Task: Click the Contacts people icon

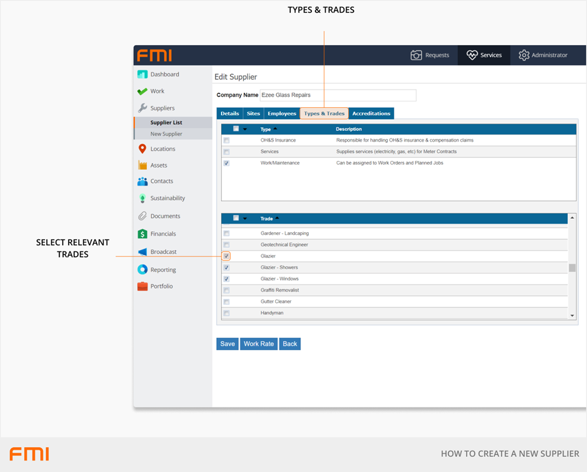Action: click(142, 181)
